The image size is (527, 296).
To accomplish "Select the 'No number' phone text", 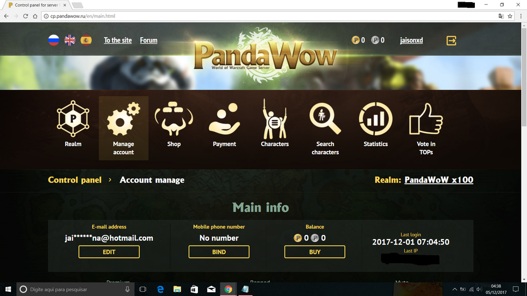I will tap(219, 238).
